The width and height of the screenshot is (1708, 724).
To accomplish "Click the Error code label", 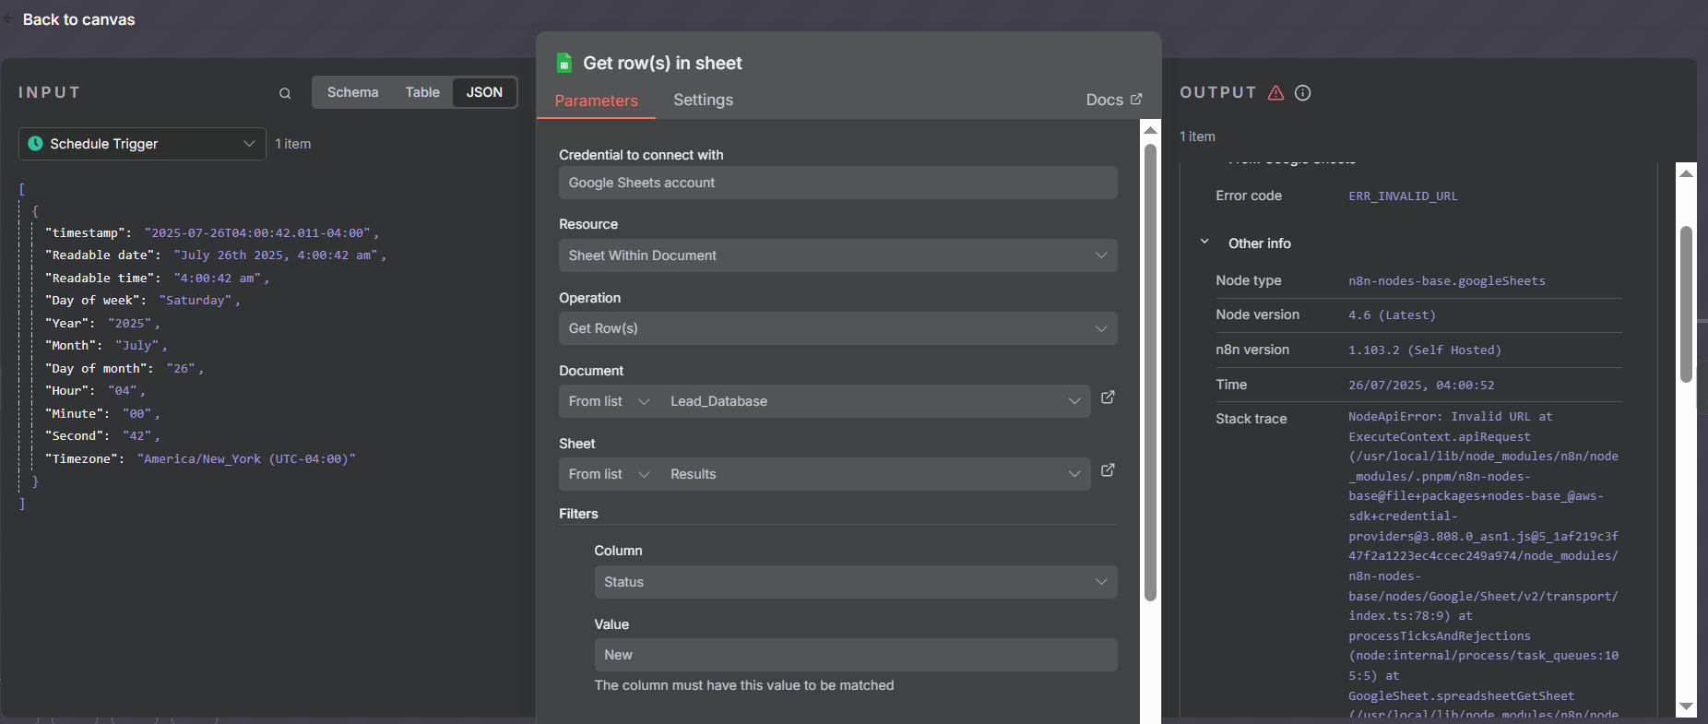I will pyautogui.click(x=1248, y=196).
